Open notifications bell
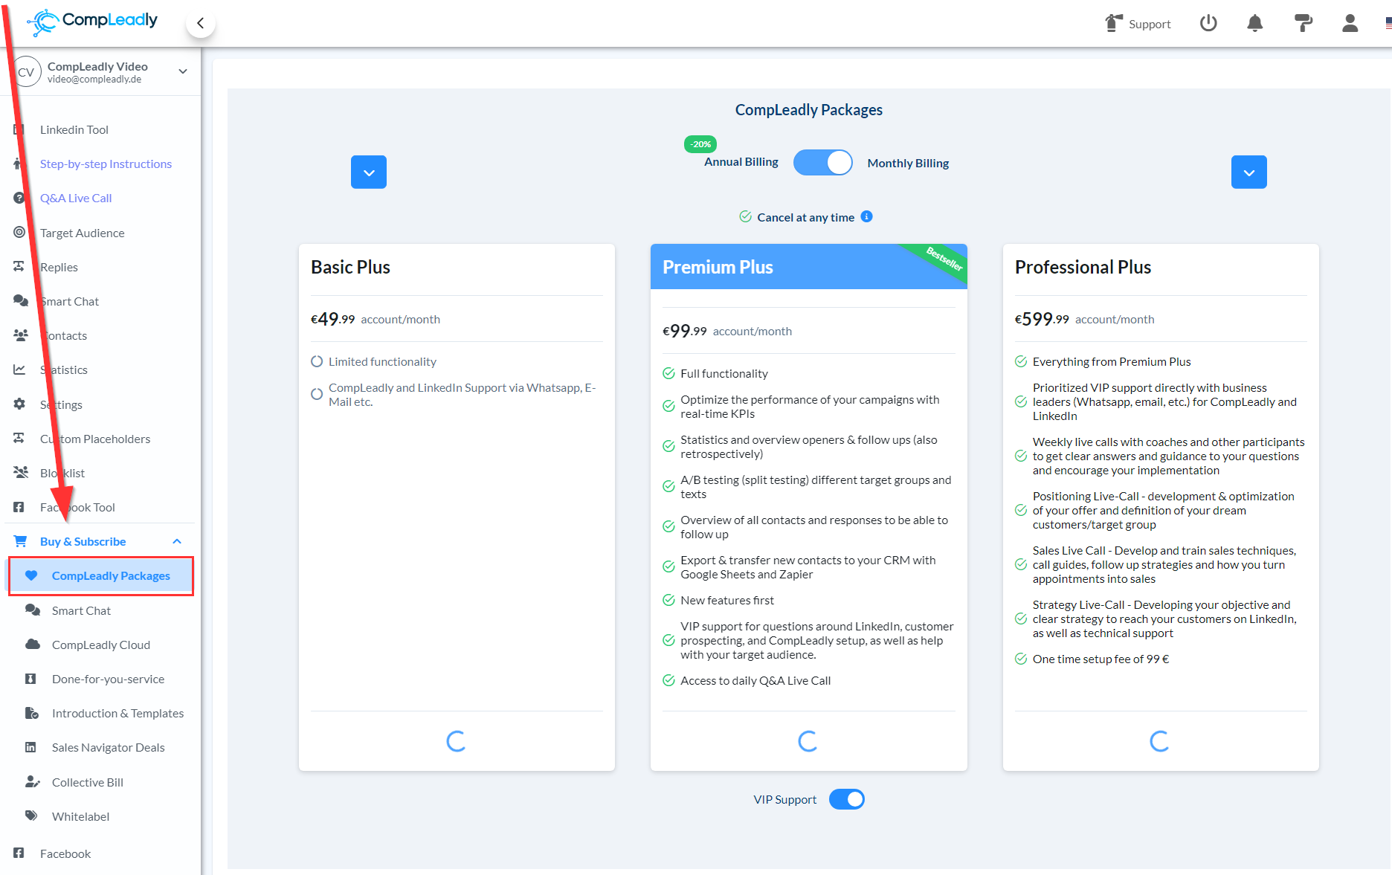1392x875 pixels. point(1255,23)
